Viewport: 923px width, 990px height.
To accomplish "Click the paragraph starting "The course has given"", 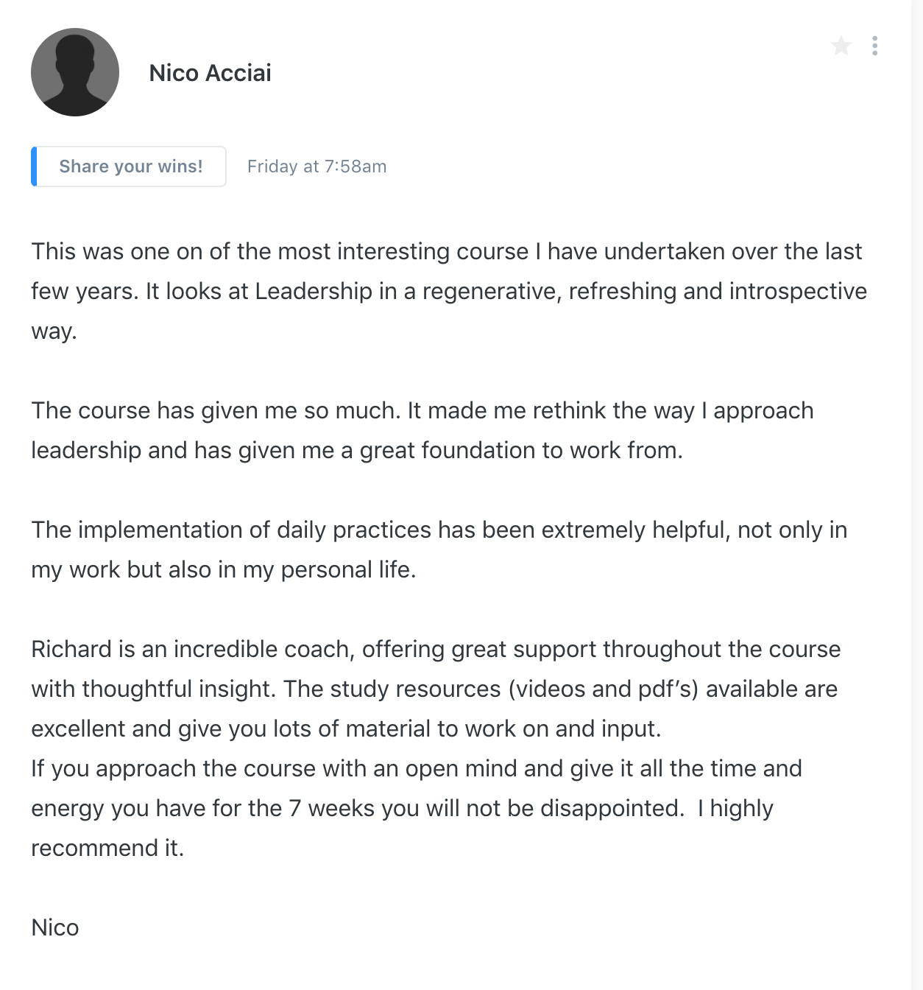I will tap(422, 411).
